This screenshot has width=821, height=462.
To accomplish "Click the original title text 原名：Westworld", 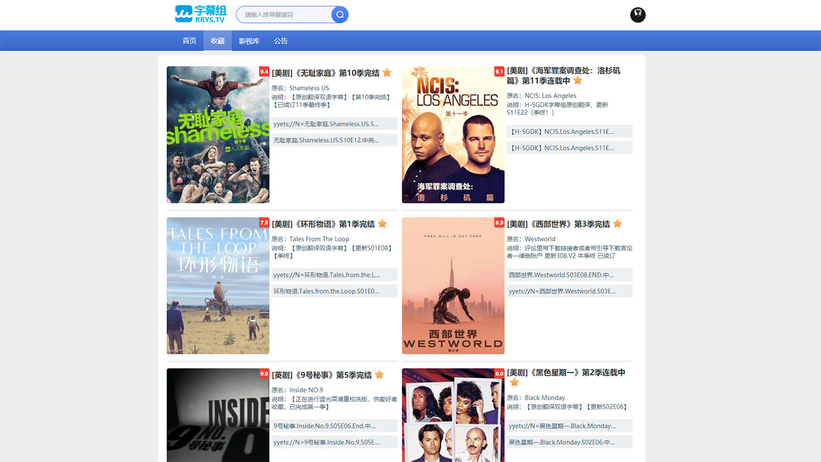I will pyautogui.click(x=531, y=239).
